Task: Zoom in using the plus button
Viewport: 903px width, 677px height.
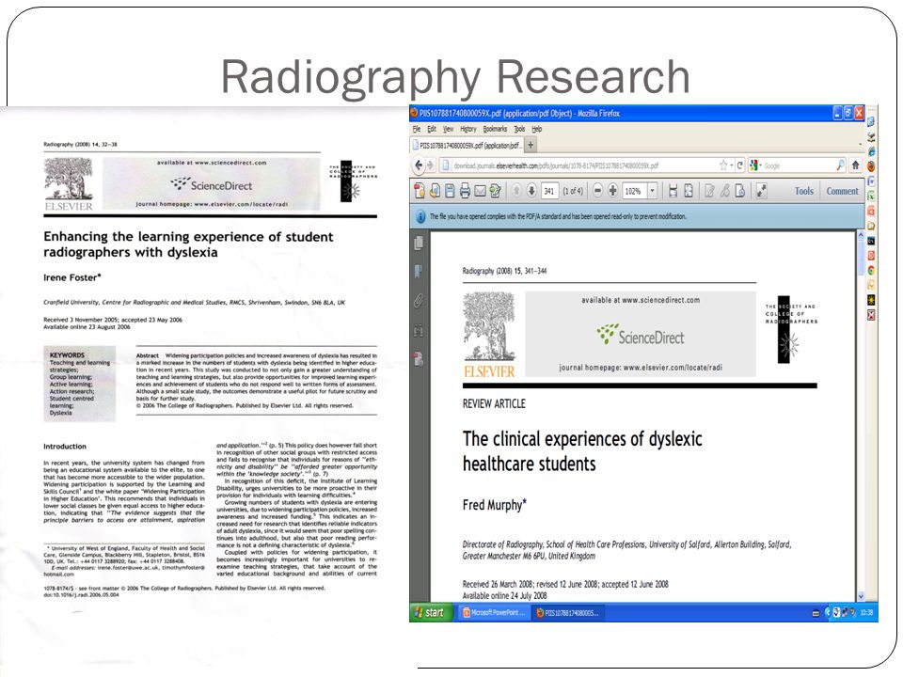Action: click(612, 191)
